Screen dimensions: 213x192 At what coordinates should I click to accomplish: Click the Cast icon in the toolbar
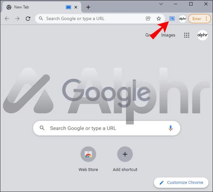click(x=172, y=19)
